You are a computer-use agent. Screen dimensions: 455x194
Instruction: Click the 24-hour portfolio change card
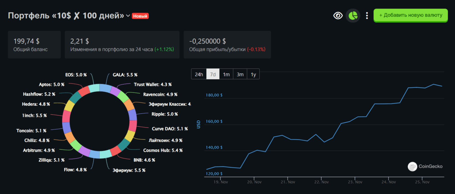click(x=122, y=45)
